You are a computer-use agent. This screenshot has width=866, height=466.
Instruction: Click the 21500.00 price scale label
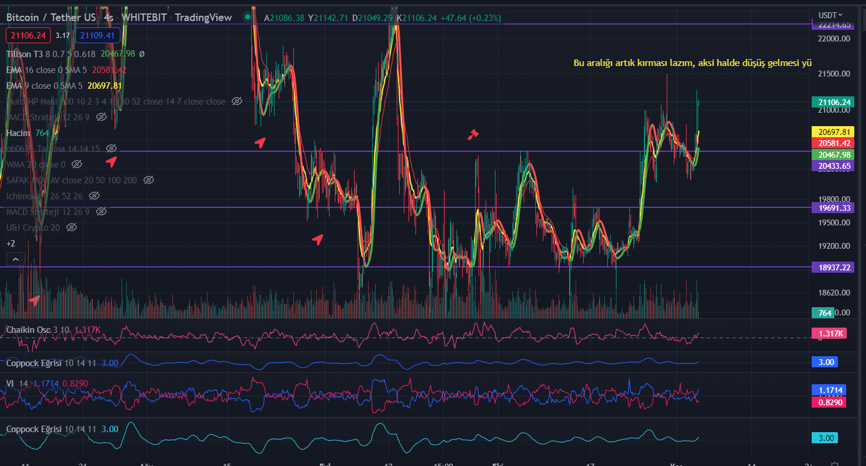click(834, 74)
